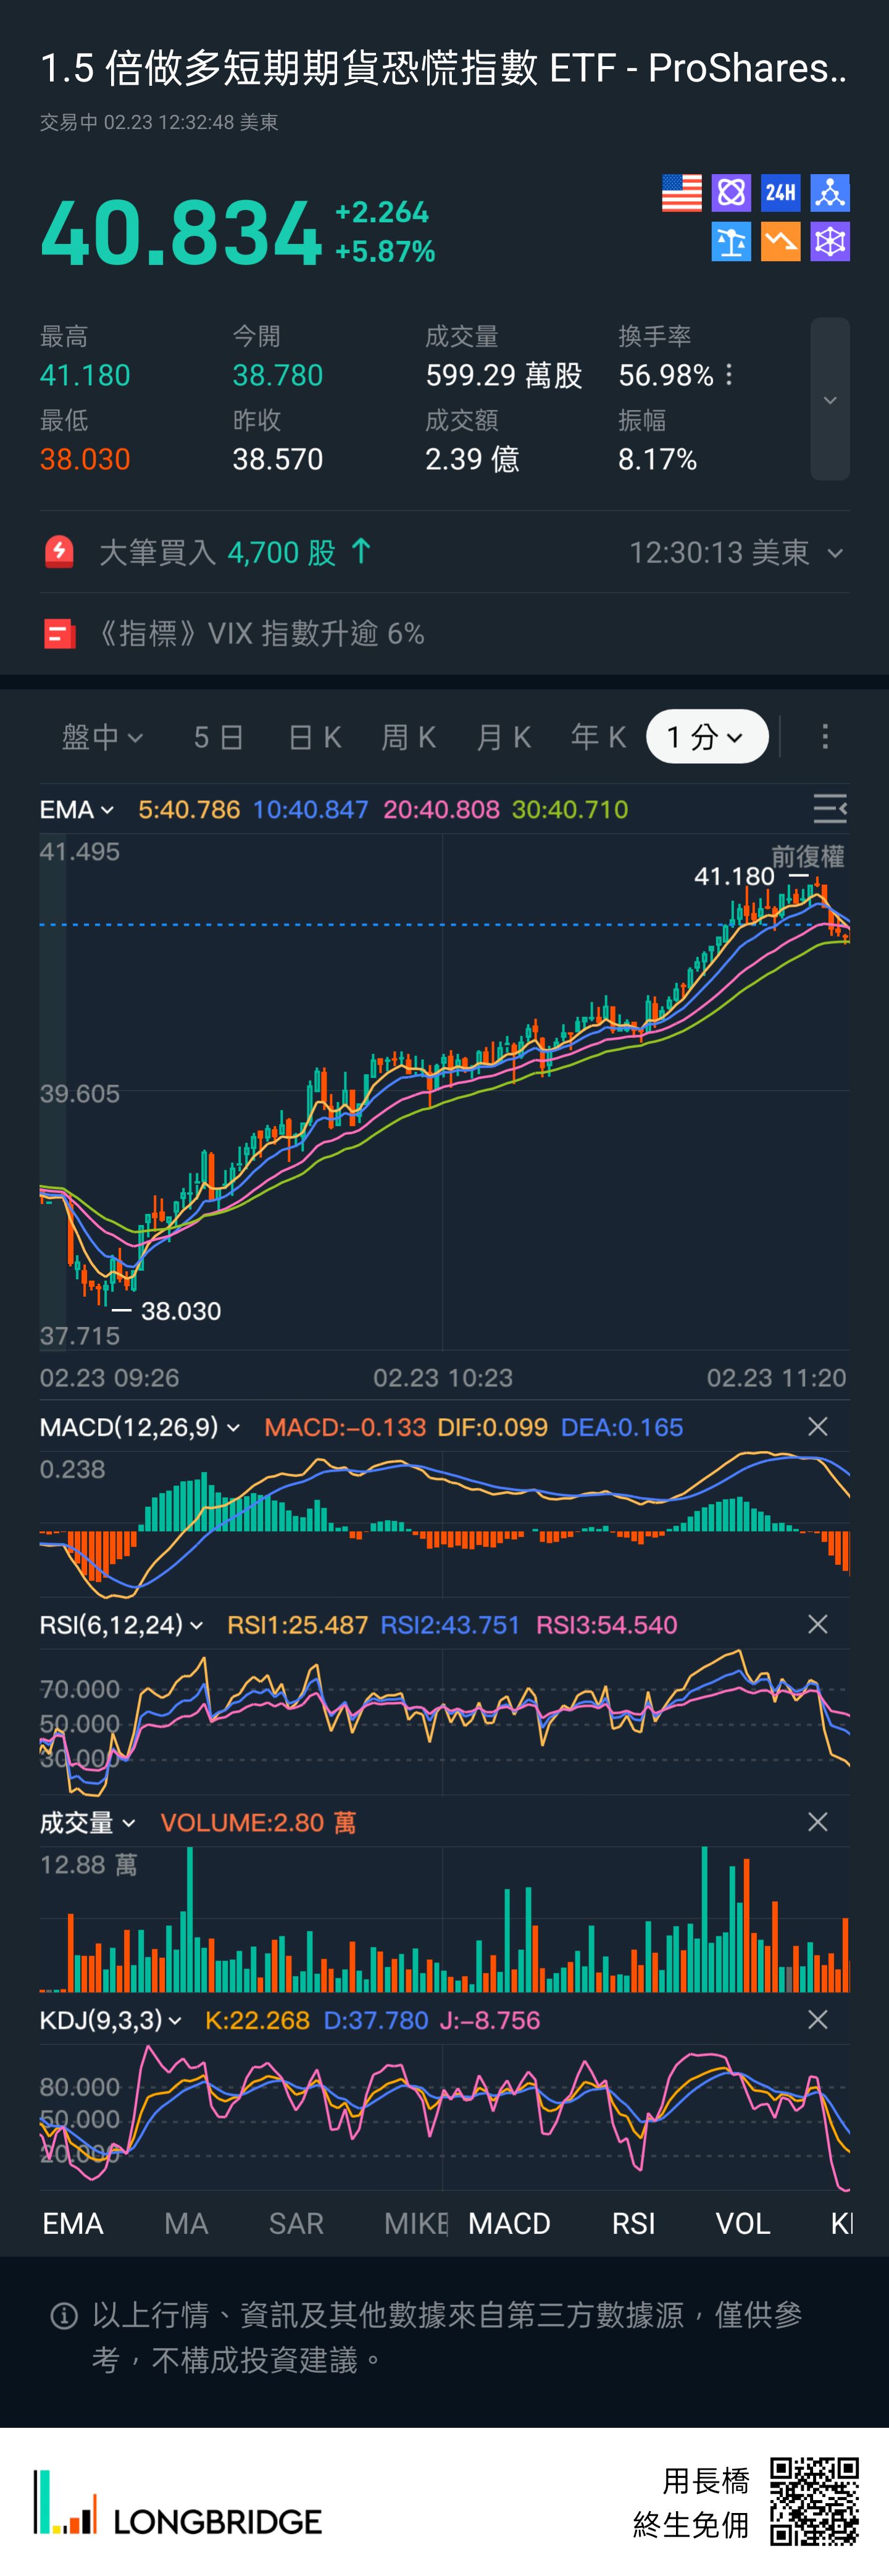This screenshot has width=889, height=2576.
Task: Tap the balance scale icon
Action: pos(731,241)
